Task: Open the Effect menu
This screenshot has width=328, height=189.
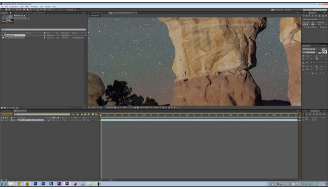Action: [x=27, y=6]
